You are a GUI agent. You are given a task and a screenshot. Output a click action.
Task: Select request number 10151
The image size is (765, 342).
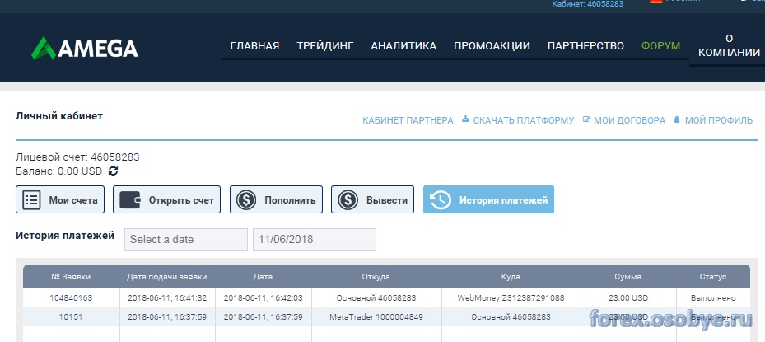71,316
